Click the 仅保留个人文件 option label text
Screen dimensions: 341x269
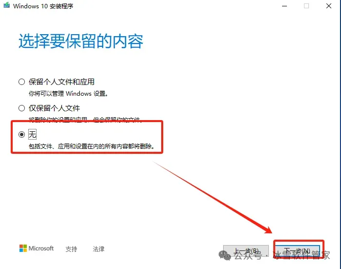pyautogui.click(x=55, y=108)
